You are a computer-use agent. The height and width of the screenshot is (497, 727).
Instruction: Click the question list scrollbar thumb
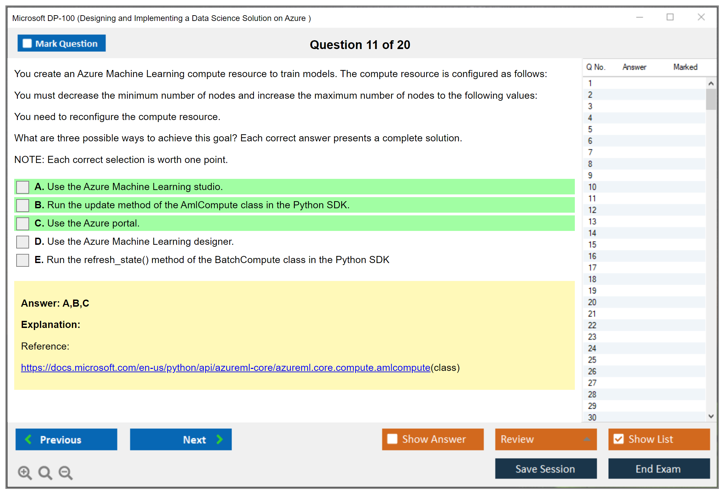(x=711, y=99)
